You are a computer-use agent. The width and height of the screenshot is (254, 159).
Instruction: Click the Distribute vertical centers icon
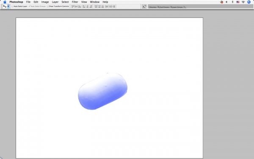[99, 6]
